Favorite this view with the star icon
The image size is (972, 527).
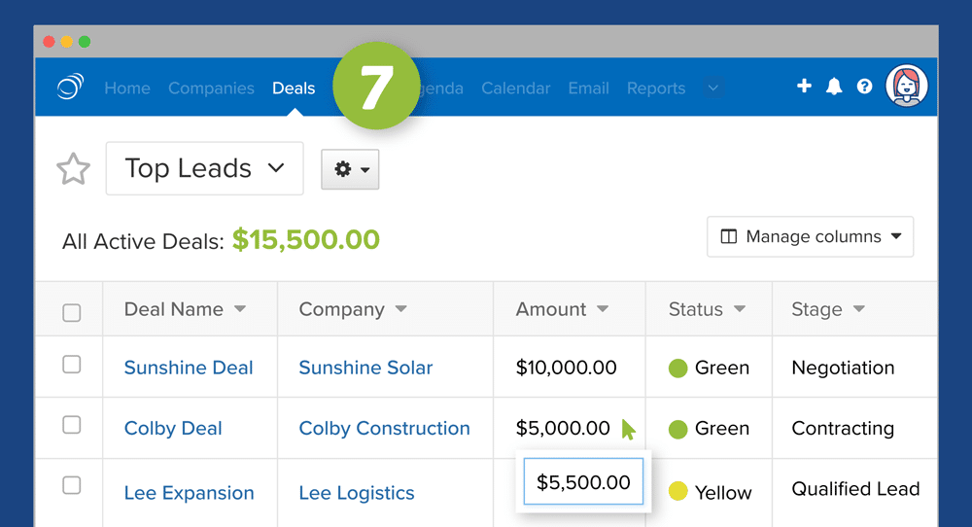[x=73, y=169]
